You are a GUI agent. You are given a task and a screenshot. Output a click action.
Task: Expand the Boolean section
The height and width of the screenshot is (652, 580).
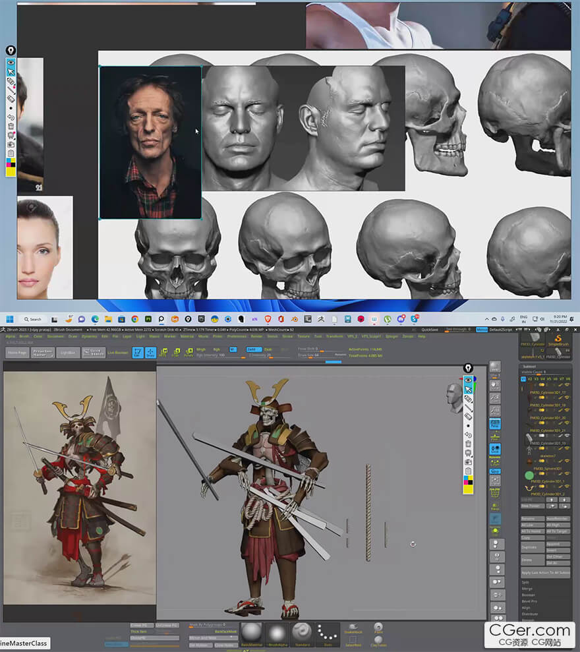pos(528,595)
